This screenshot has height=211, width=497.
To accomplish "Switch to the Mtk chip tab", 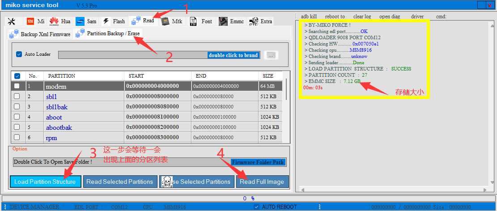I will tap(172, 21).
